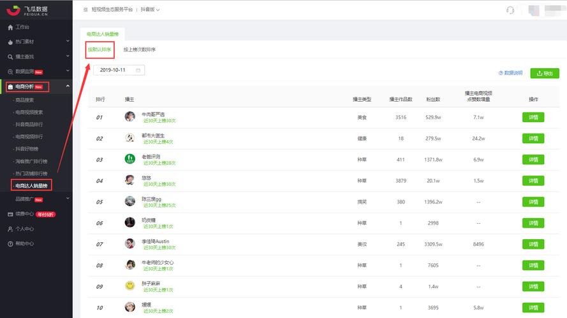This screenshot has height=318, width=567.
Task: Click the 2019-10-11 date input field
Action: coord(115,70)
